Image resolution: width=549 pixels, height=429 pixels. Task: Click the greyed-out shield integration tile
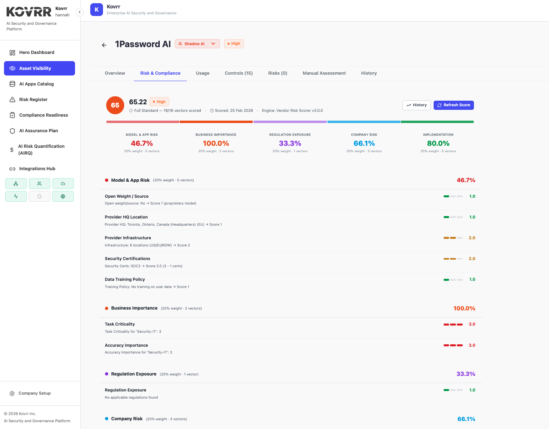(40, 197)
